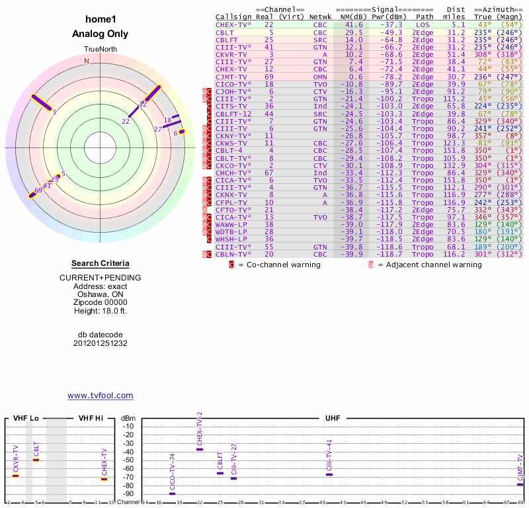Select the CIII-TV-41 marker in UHF chart
The image size is (529, 508).
(329, 474)
